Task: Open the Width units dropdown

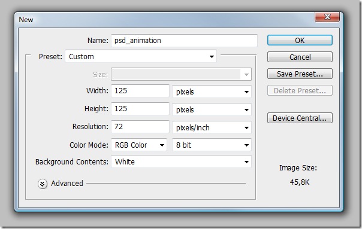Action: [x=212, y=91]
